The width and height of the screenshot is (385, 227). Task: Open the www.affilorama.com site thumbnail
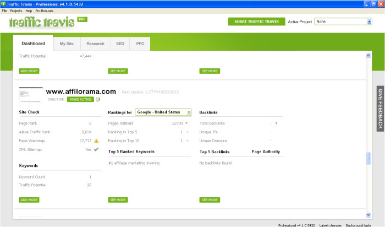click(x=31, y=96)
